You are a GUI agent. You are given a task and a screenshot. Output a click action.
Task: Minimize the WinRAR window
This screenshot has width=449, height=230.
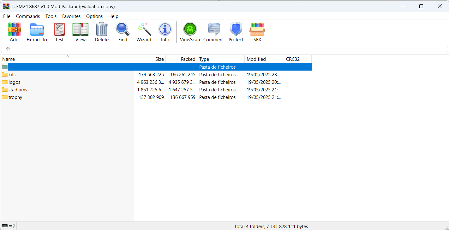(x=403, y=6)
